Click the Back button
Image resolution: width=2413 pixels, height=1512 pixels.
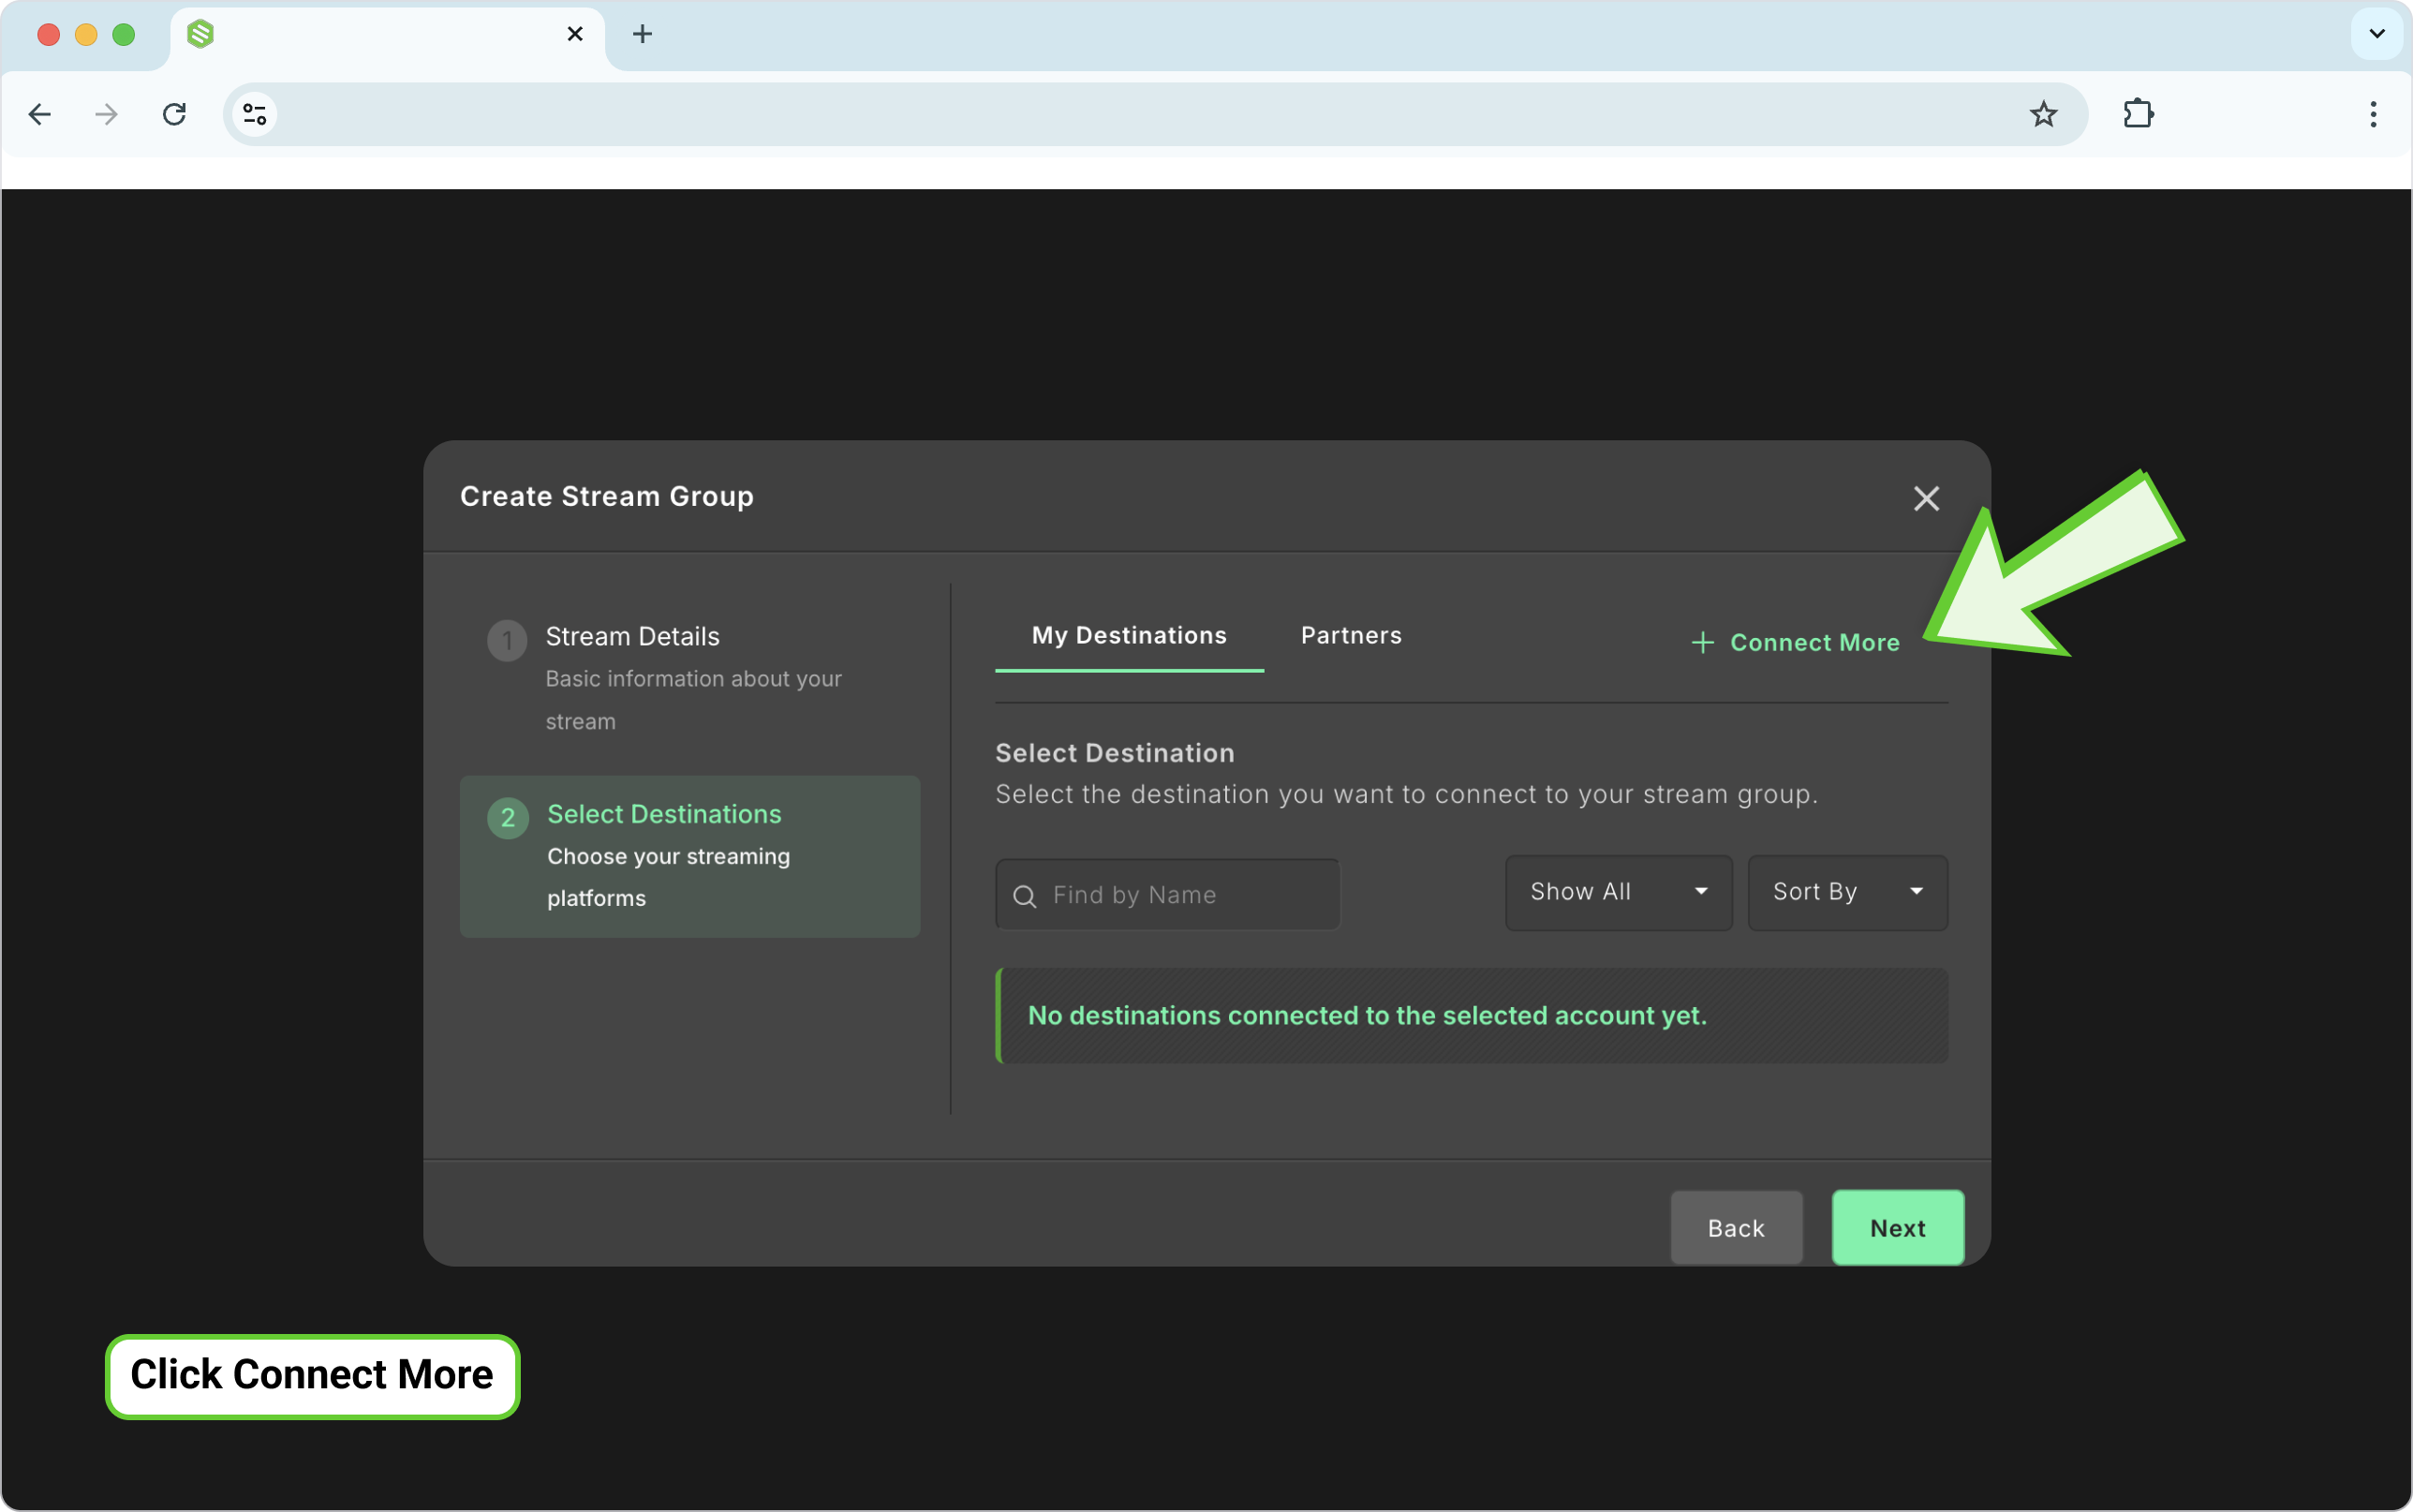(x=1737, y=1228)
